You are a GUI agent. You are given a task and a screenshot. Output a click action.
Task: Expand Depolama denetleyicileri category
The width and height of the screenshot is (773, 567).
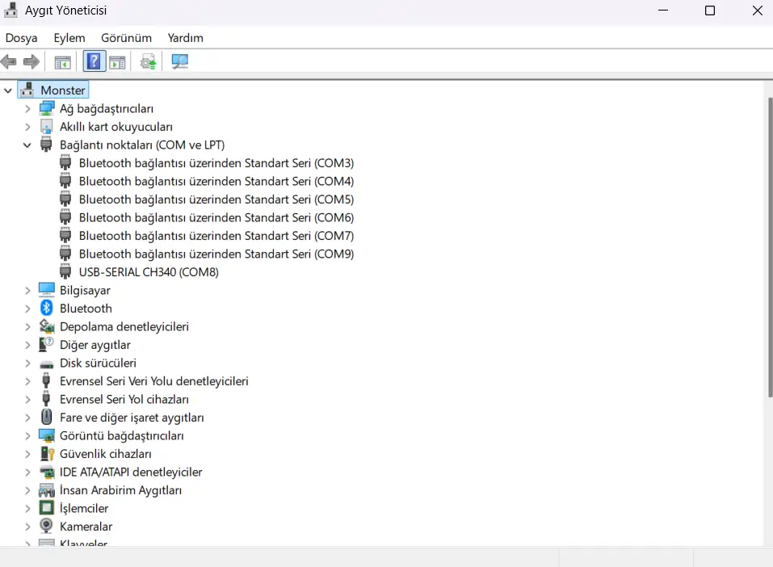pos(27,326)
